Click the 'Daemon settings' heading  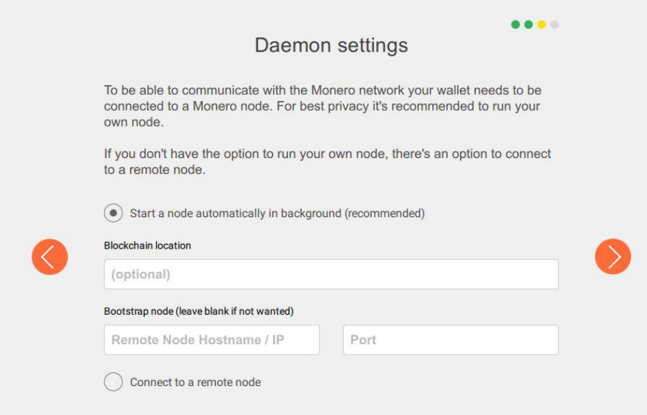[x=331, y=45]
